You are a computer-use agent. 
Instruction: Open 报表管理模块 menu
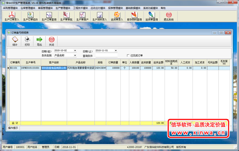116,8
